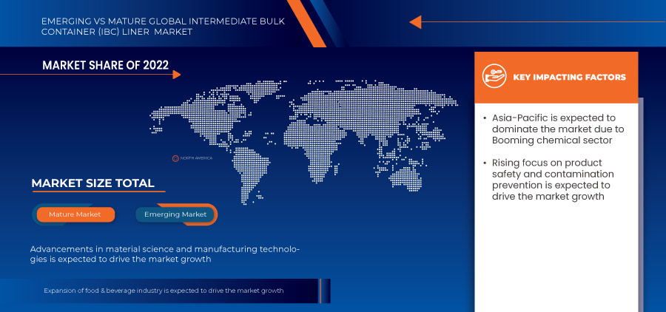The height and width of the screenshot is (312, 666).
Task: Click the orange left-pointing arrow at top right
Action: tap(415, 22)
